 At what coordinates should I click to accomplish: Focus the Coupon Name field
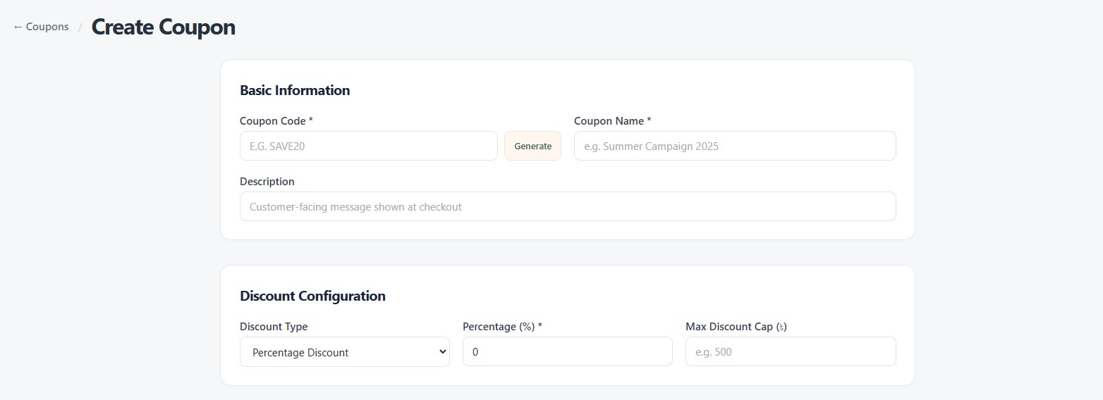(x=735, y=146)
